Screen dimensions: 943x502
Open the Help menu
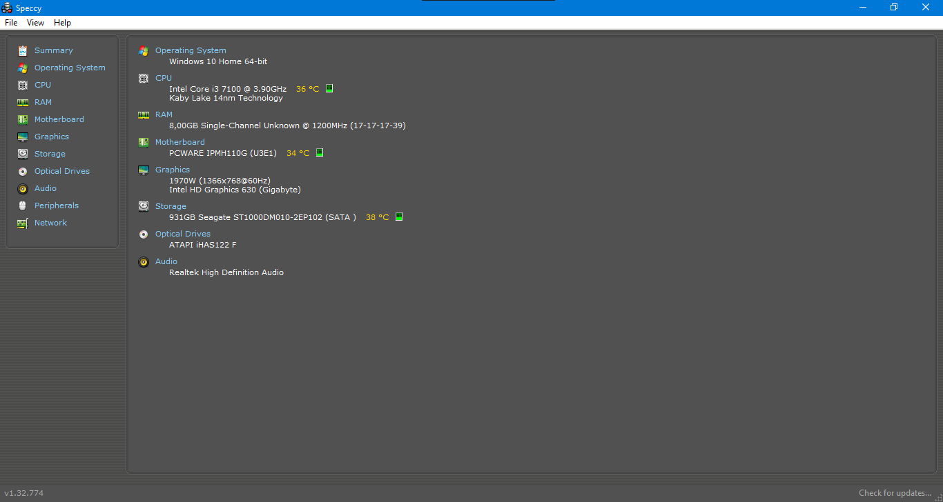pyautogui.click(x=63, y=23)
